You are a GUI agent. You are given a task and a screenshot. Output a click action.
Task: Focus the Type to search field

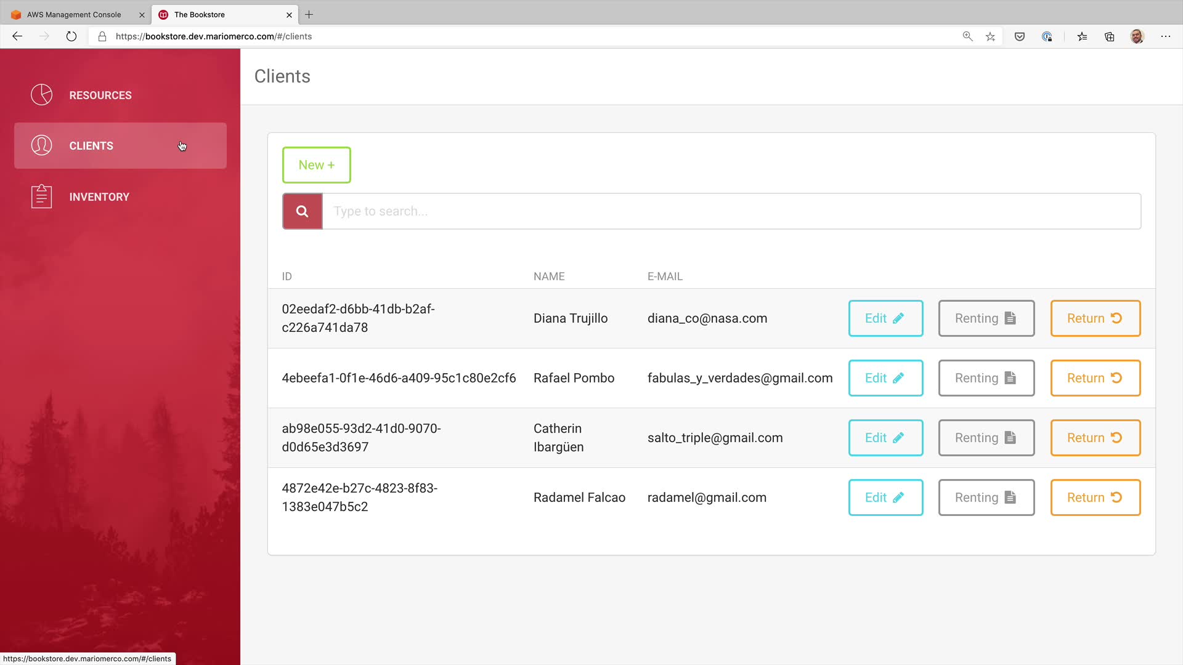pos(731,211)
